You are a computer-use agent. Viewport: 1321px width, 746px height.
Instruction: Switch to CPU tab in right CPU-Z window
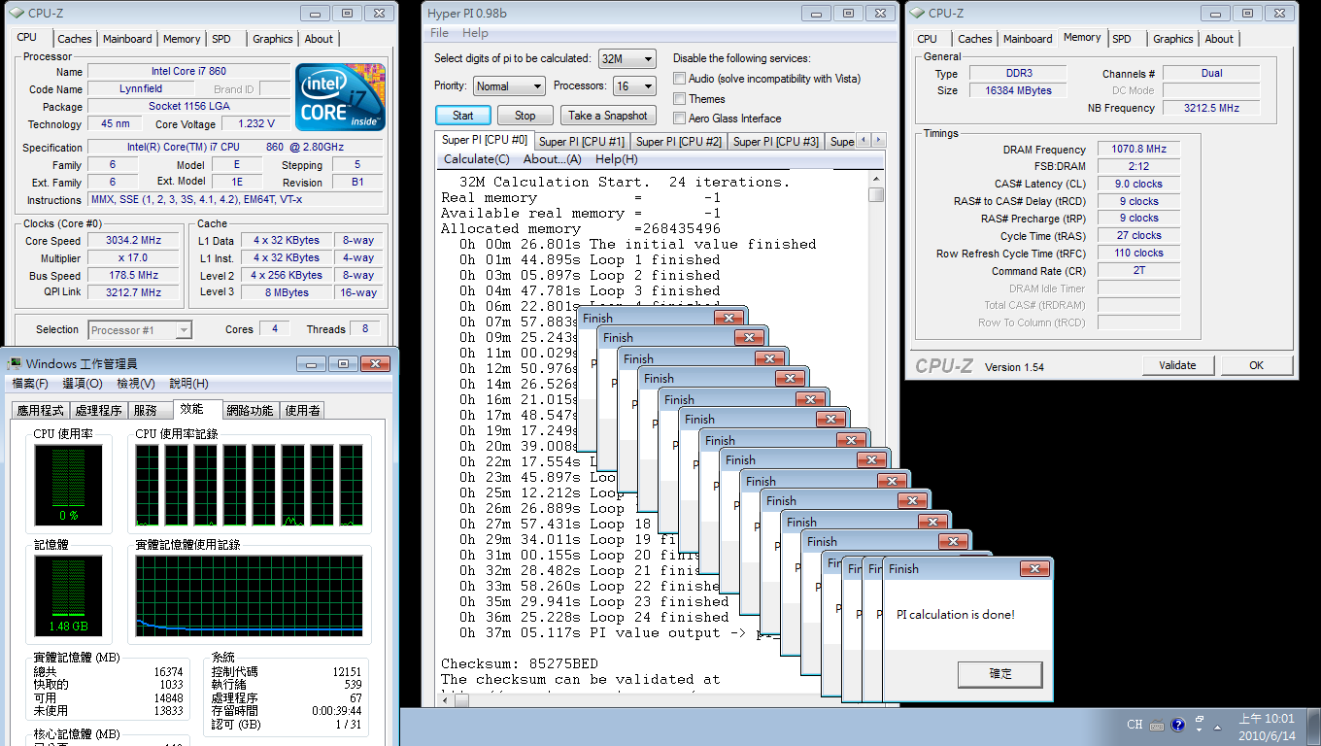(x=928, y=39)
